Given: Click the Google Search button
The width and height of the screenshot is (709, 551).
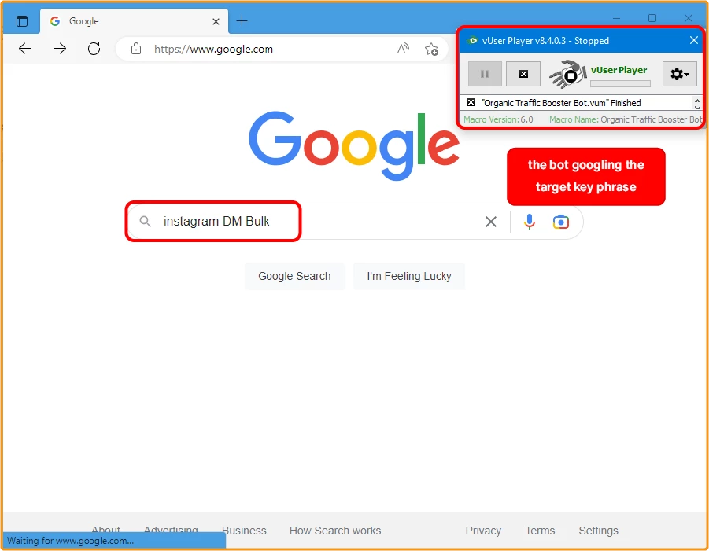Looking at the screenshot, I should coord(294,276).
